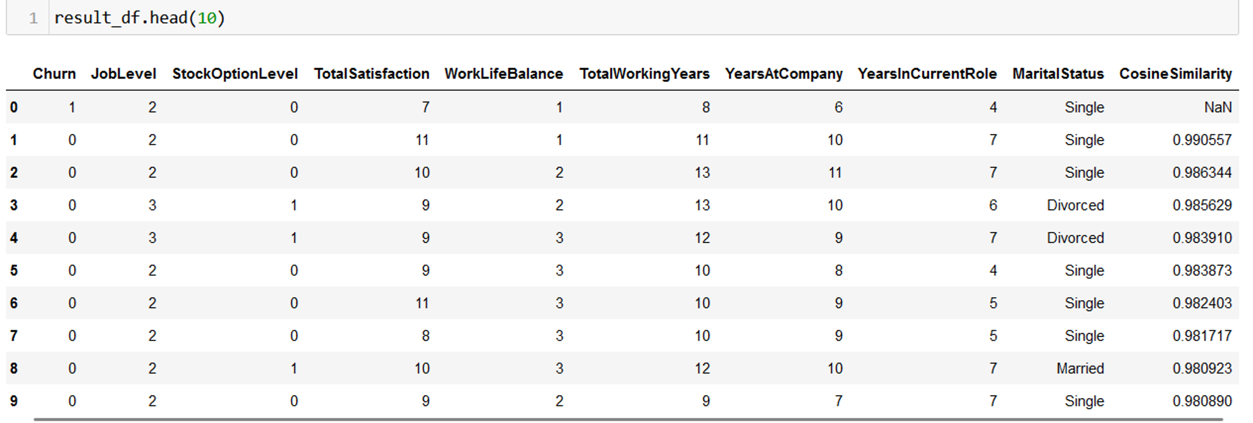Click the first Divorced cell in row 3

[x=1075, y=206]
